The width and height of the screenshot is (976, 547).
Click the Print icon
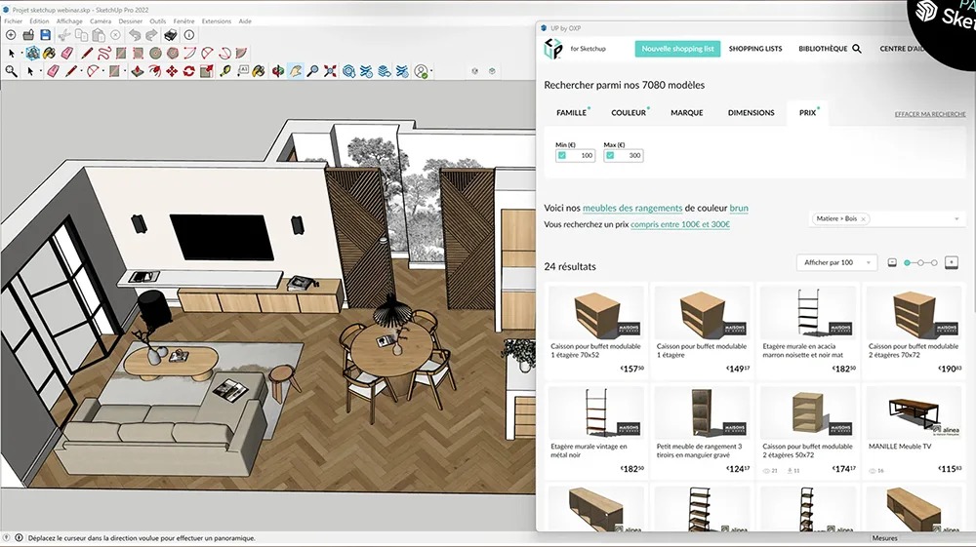(171, 35)
